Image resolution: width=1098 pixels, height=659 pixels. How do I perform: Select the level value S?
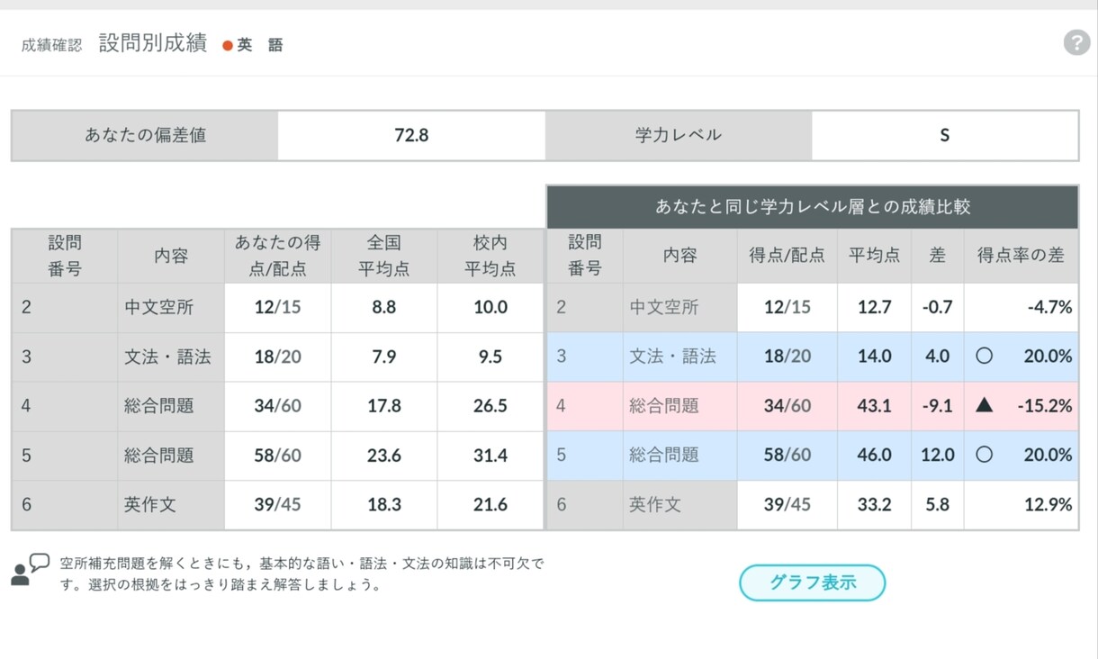click(x=945, y=135)
